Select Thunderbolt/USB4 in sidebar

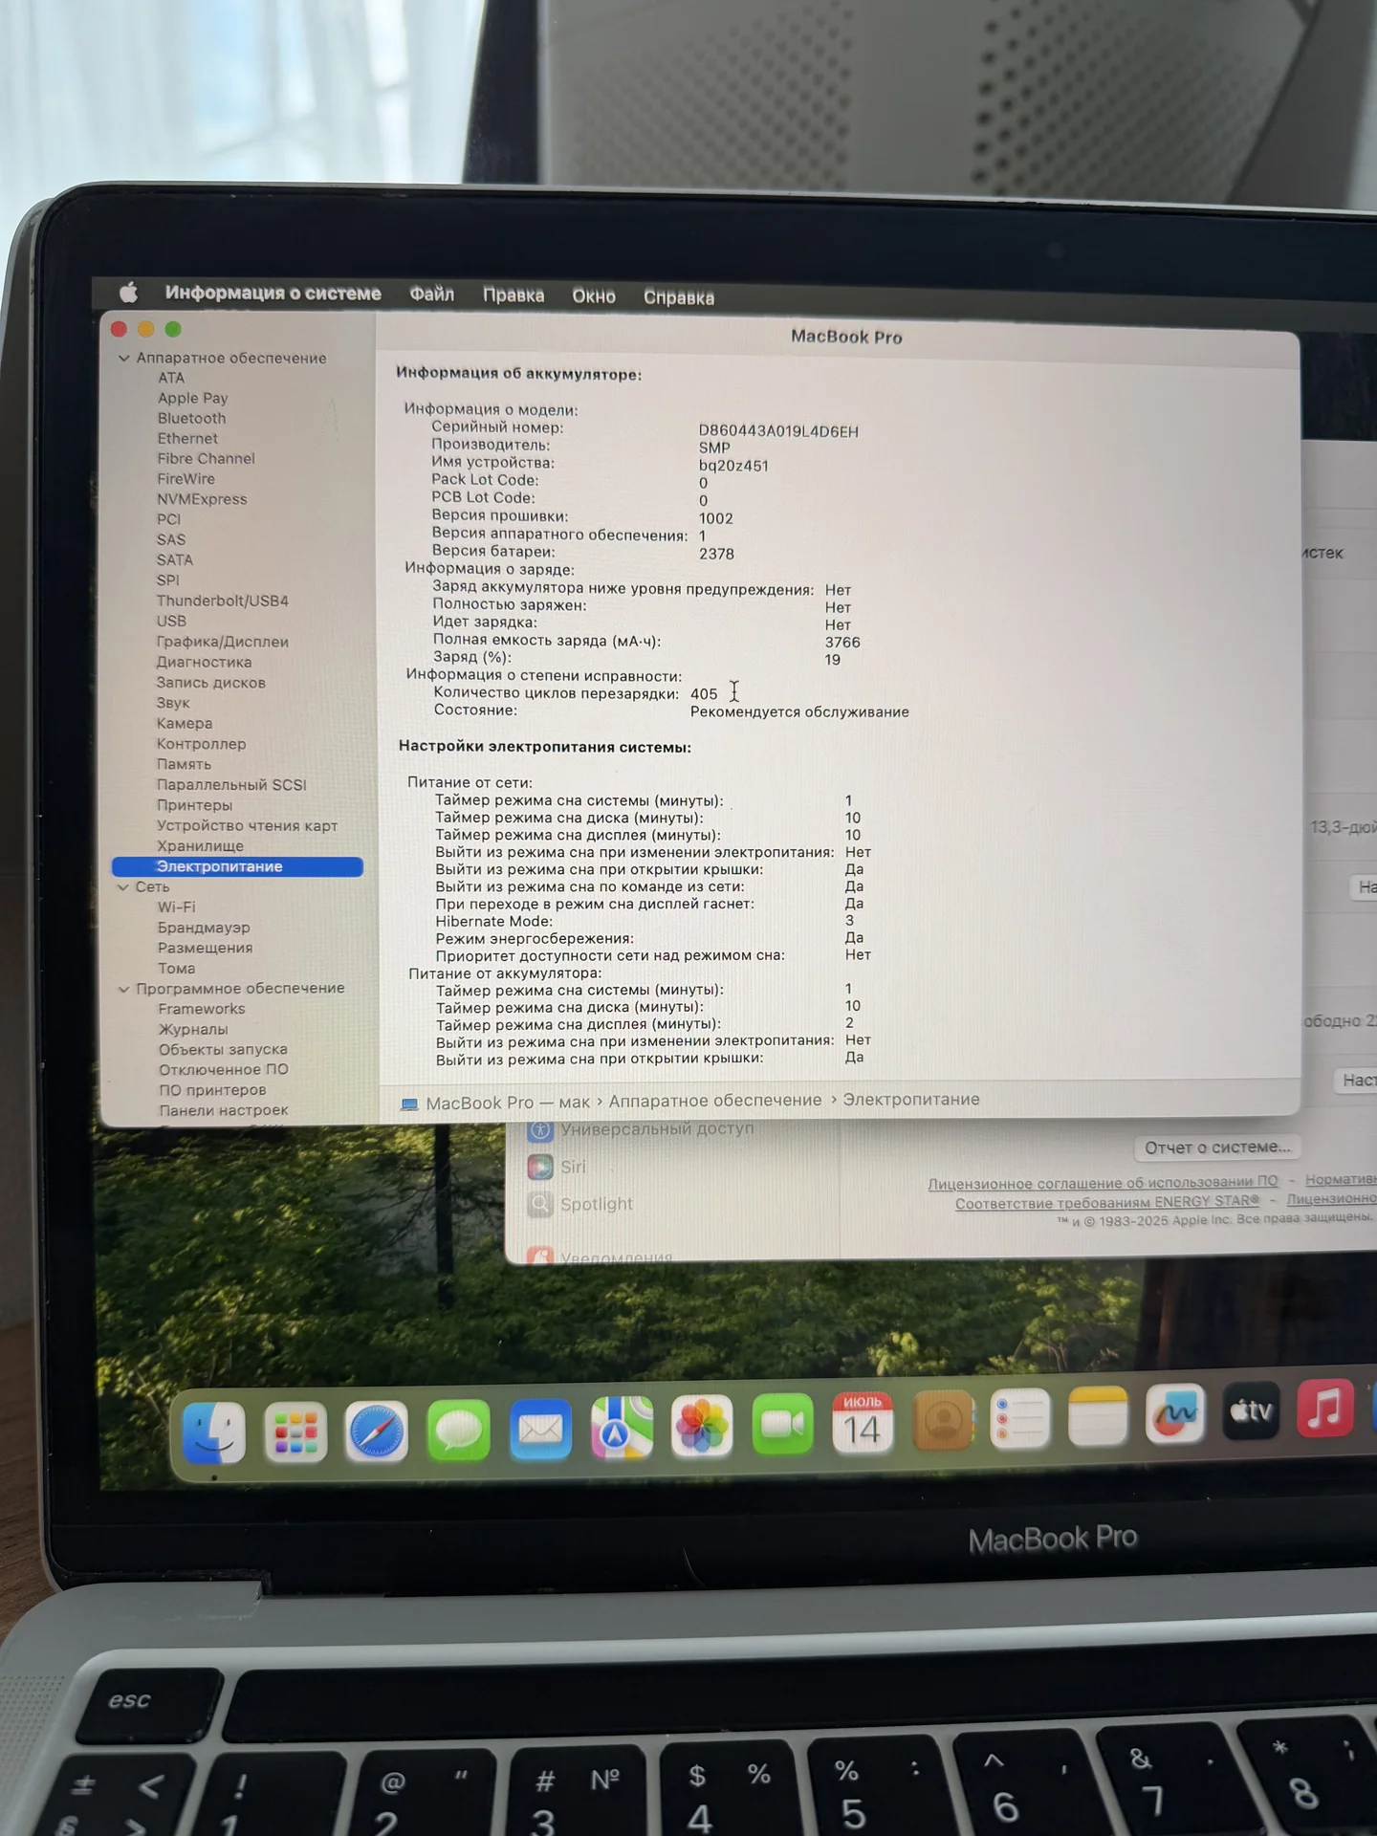click(x=222, y=601)
